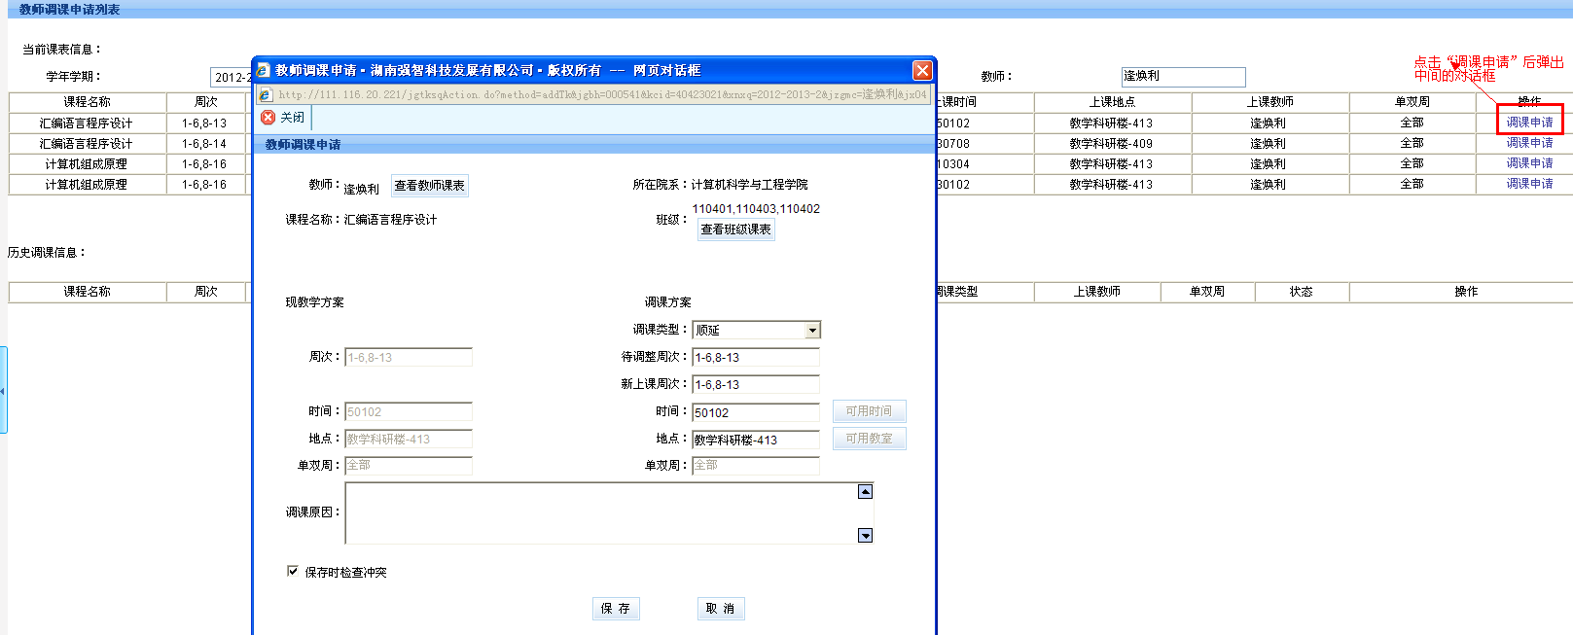The height and width of the screenshot is (635, 1573).
Task: Close the dialog with the red X button
Action: (x=922, y=70)
